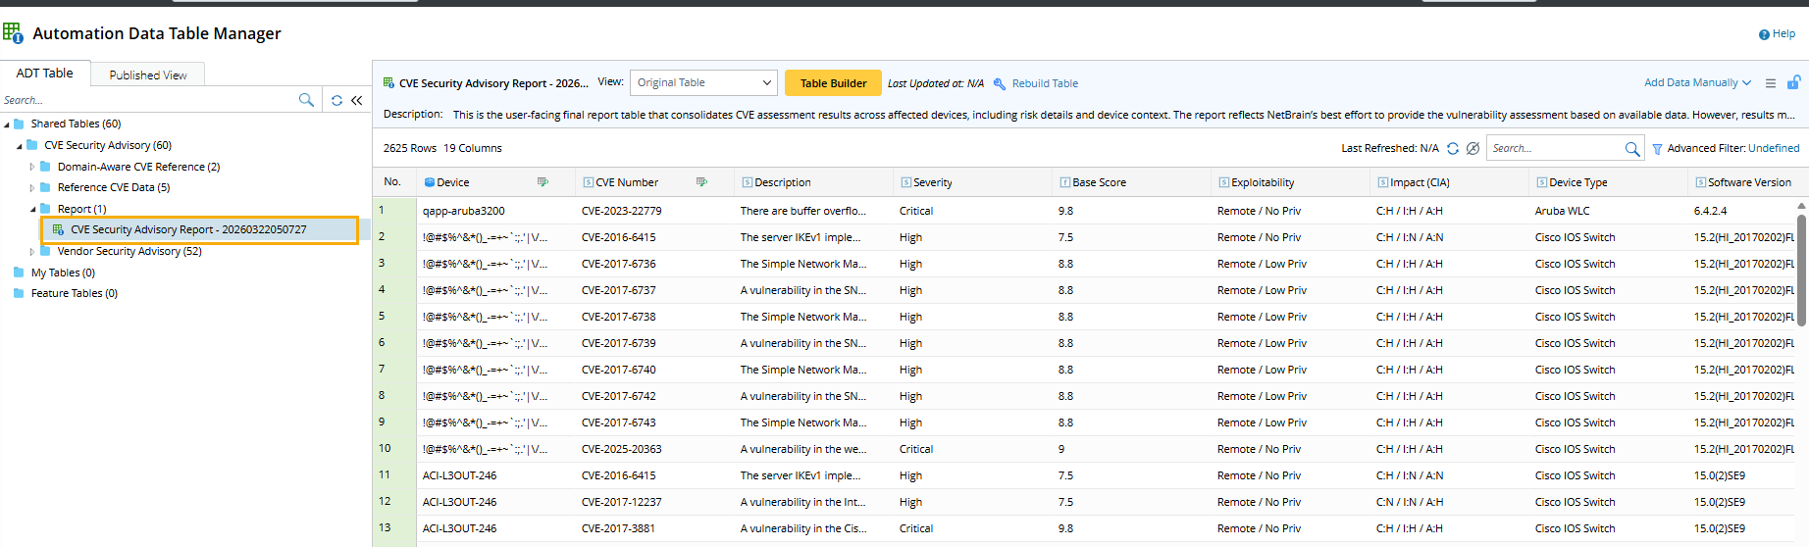Click the table search input field
This screenshot has width=1809, height=547.
pyautogui.click(x=1554, y=148)
